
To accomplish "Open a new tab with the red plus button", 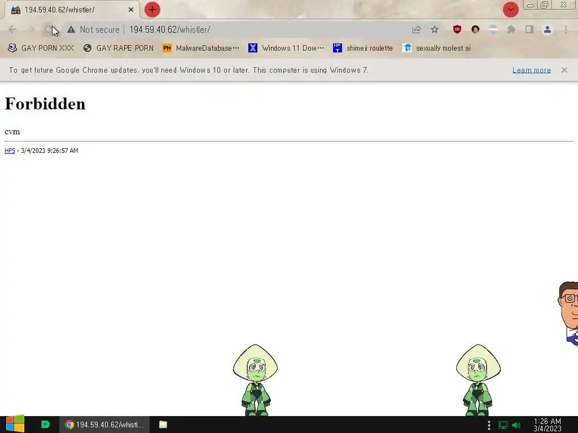I will coord(152,10).
